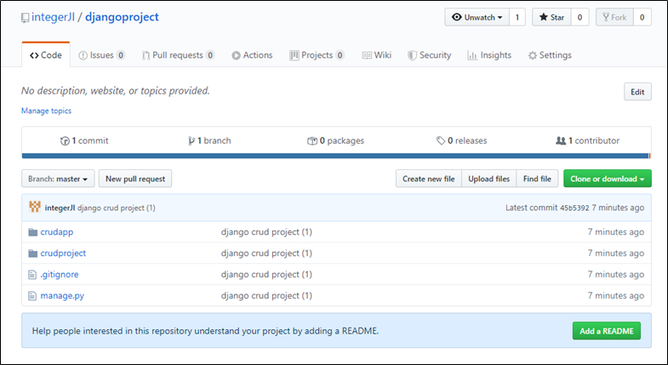Click the fork icon on the Fork button
668x365 pixels.
(605, 17)
